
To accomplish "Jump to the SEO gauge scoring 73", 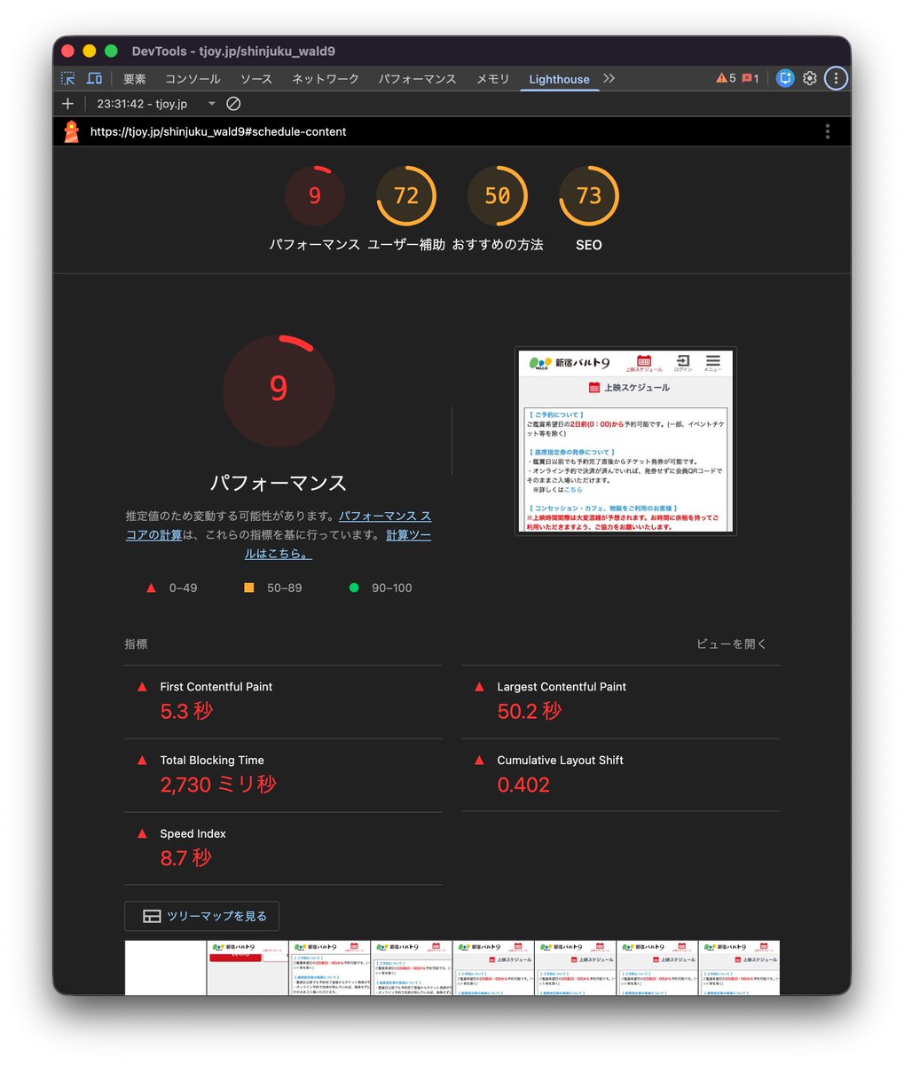I will [589, 195].
